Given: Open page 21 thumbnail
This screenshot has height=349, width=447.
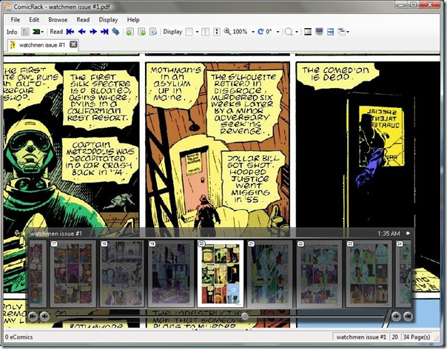Looking at the screenshot, I should pyautogui.click(x=269, y=274).
